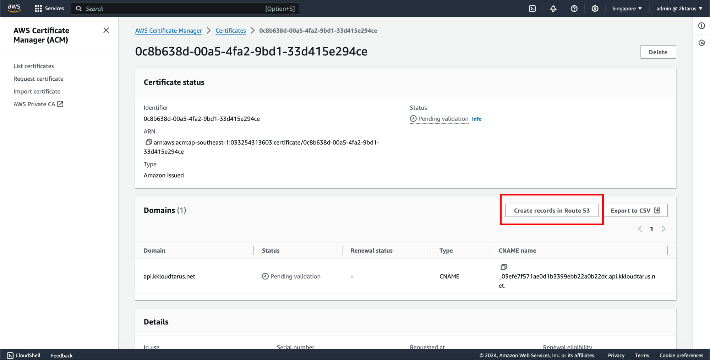The width and height of the screenshot is (710, 360).
Task: Open AWS Private CA external link
Action: (38, 104)
